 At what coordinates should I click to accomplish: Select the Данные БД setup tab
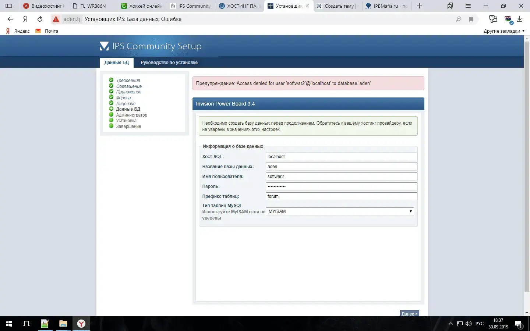117,63
